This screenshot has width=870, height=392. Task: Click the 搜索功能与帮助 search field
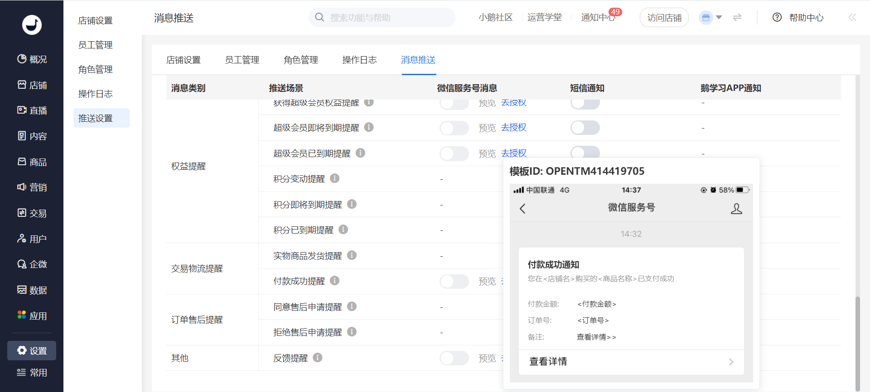(382, 17)
